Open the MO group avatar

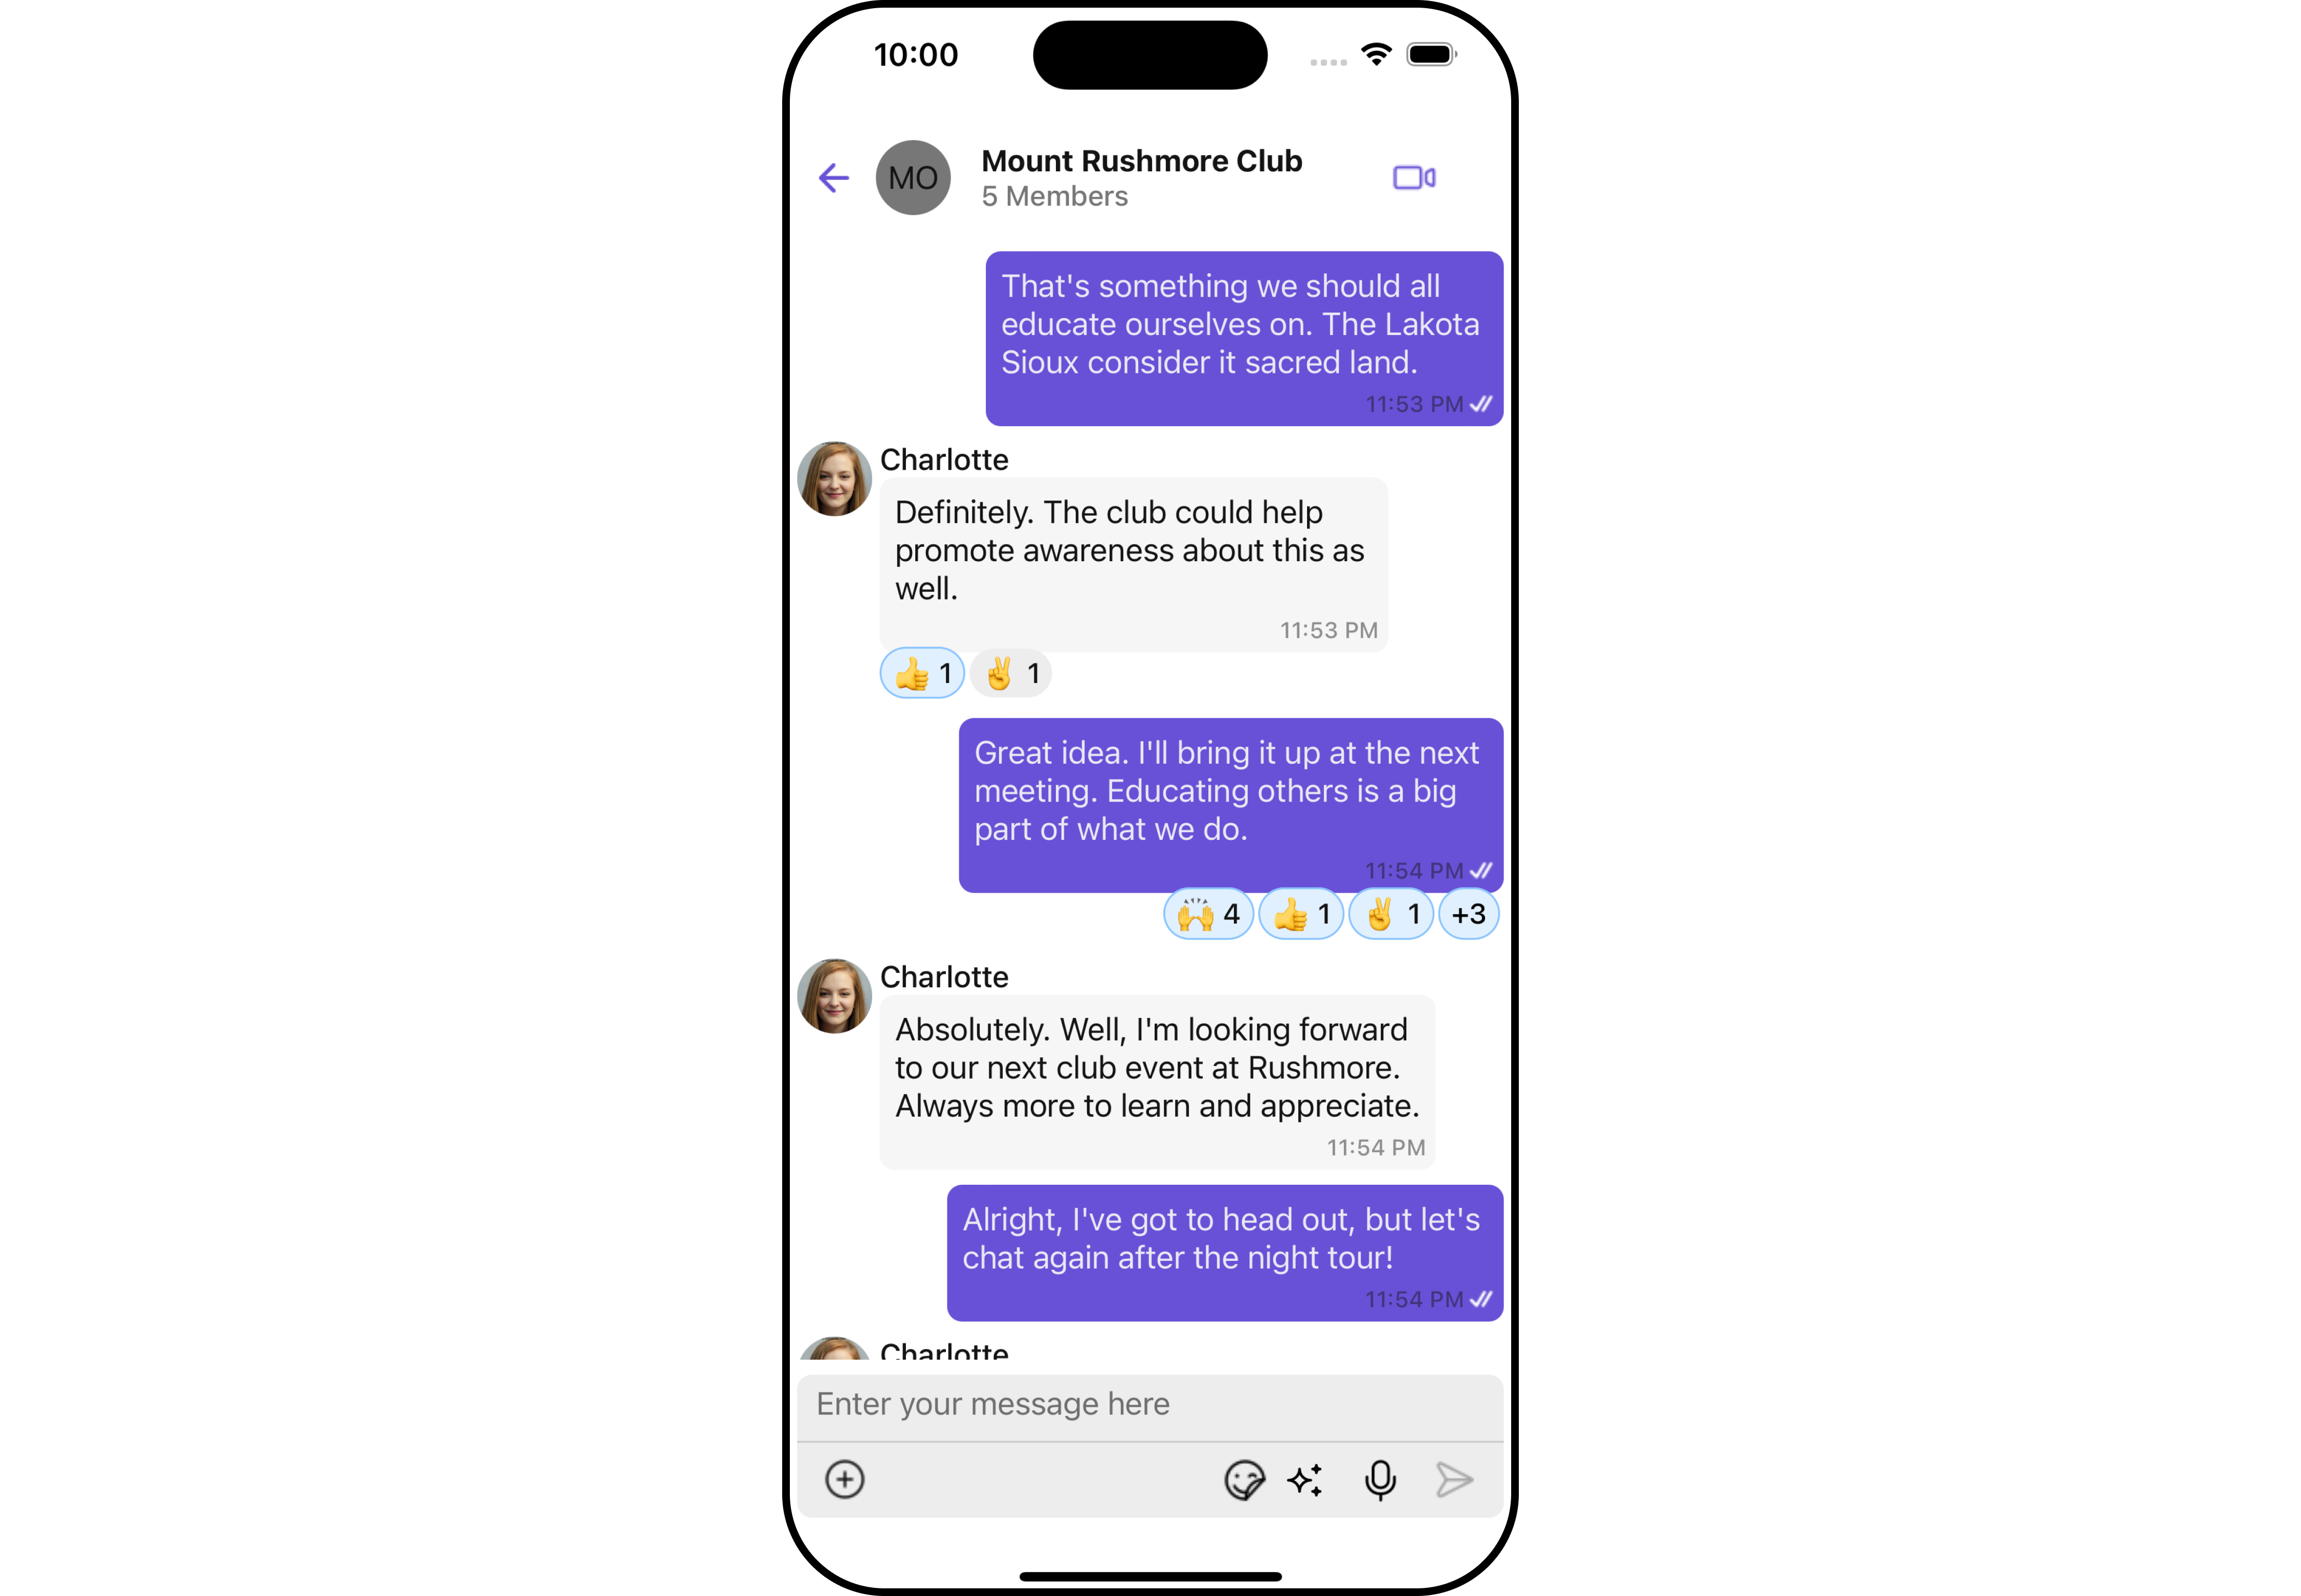(x=913, y=178)
